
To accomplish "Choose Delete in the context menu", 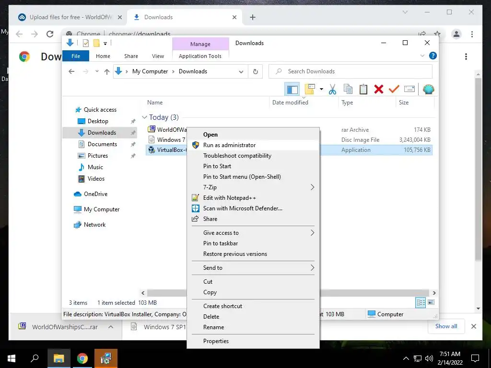I will point(253,317).
